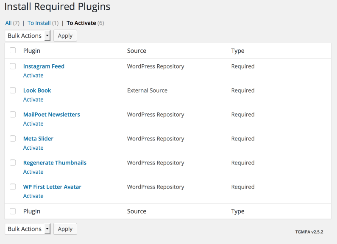Image resolution: width=337 pixels, height=244 pixels.
Task: Activate the Meta Slider plugin
Action: pos(33,148)
